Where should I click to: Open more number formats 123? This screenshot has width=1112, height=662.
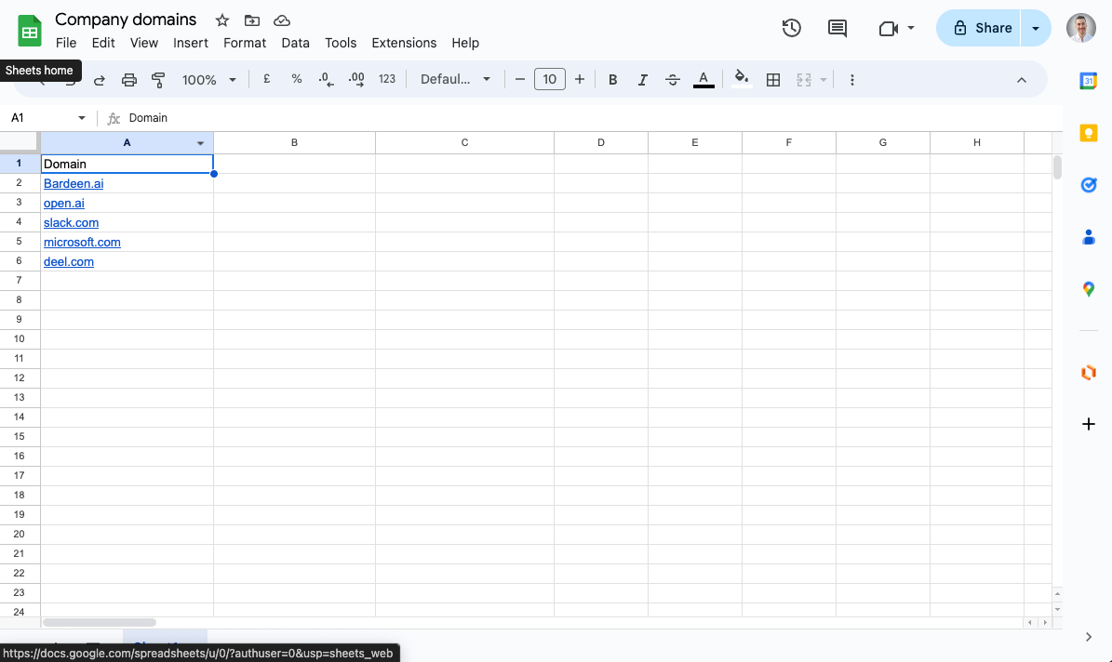(386, 79)
